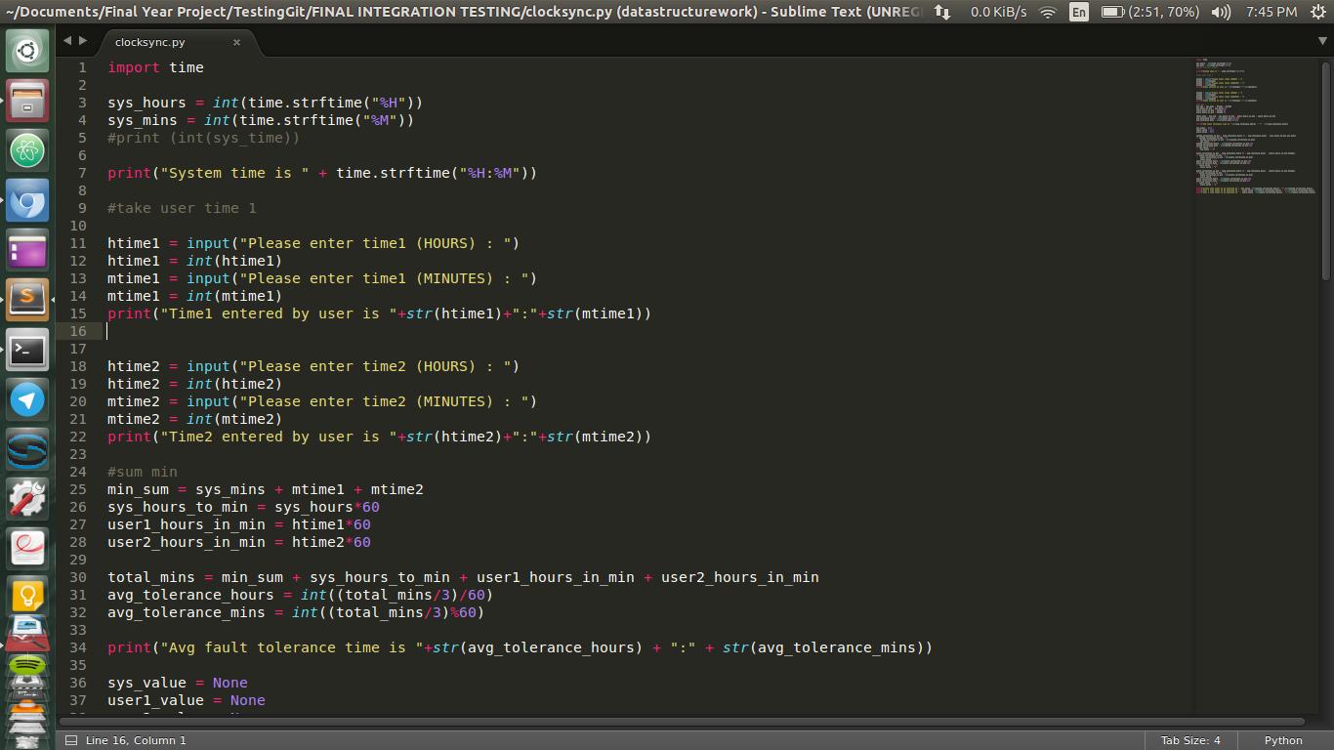Click the 'Please enter time2 (MINUTES)' line
The height and width of the screenshot is (750, 1334).
pyautogui.click(x=322, y=401)
